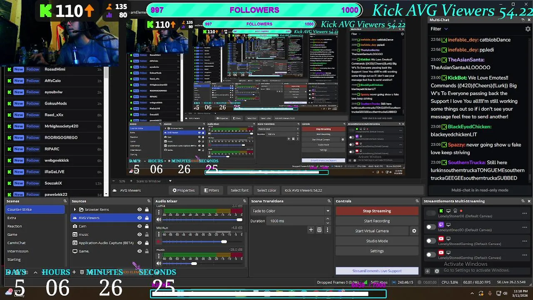Mute the music channel speaker in Audio Mixer
This screenshot has width=533, height=300.
click(159, 263)
